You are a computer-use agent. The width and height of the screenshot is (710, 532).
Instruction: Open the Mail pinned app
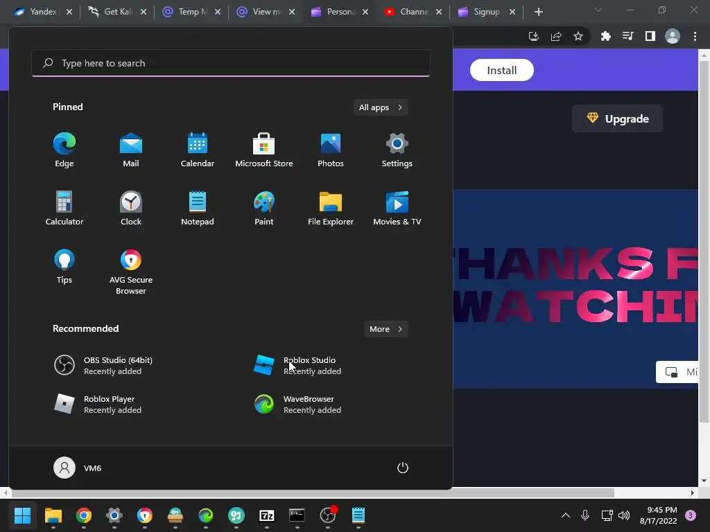tap(131, 150)
